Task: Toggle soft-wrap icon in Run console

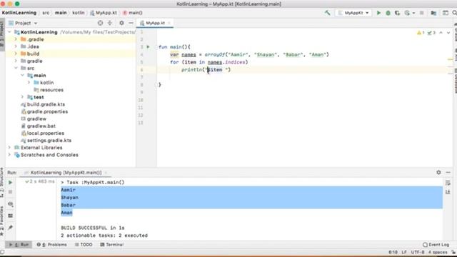Action: pos(448,183)
